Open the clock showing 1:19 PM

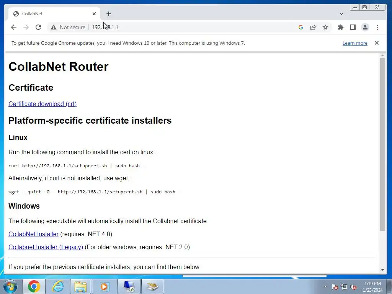pyautogui.click(x=372, y=287)
